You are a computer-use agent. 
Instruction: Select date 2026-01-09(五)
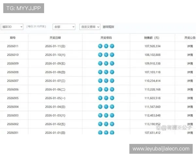pos(55,63)
